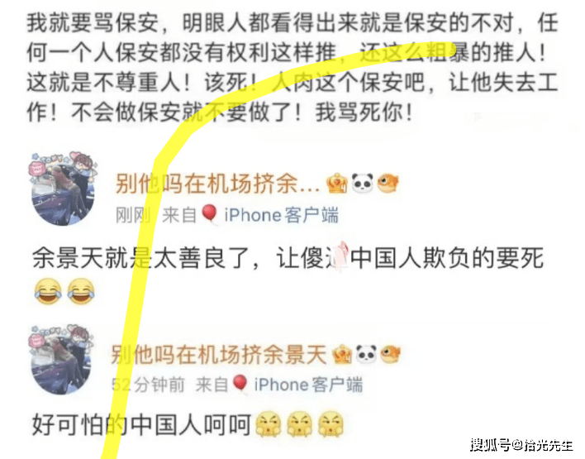Click the 搜狐号@拾光先生 watermark
585x459 pixels.
[521, 445]
